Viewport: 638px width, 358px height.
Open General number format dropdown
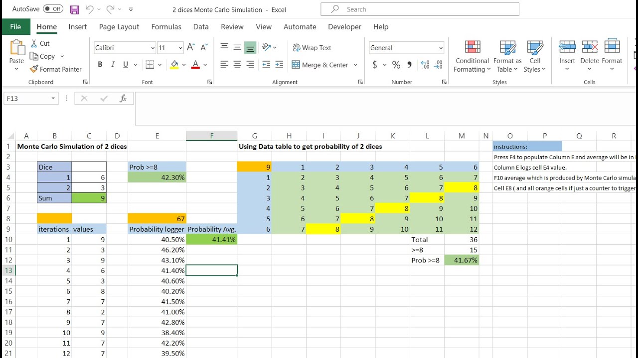(x=441, y=48)
